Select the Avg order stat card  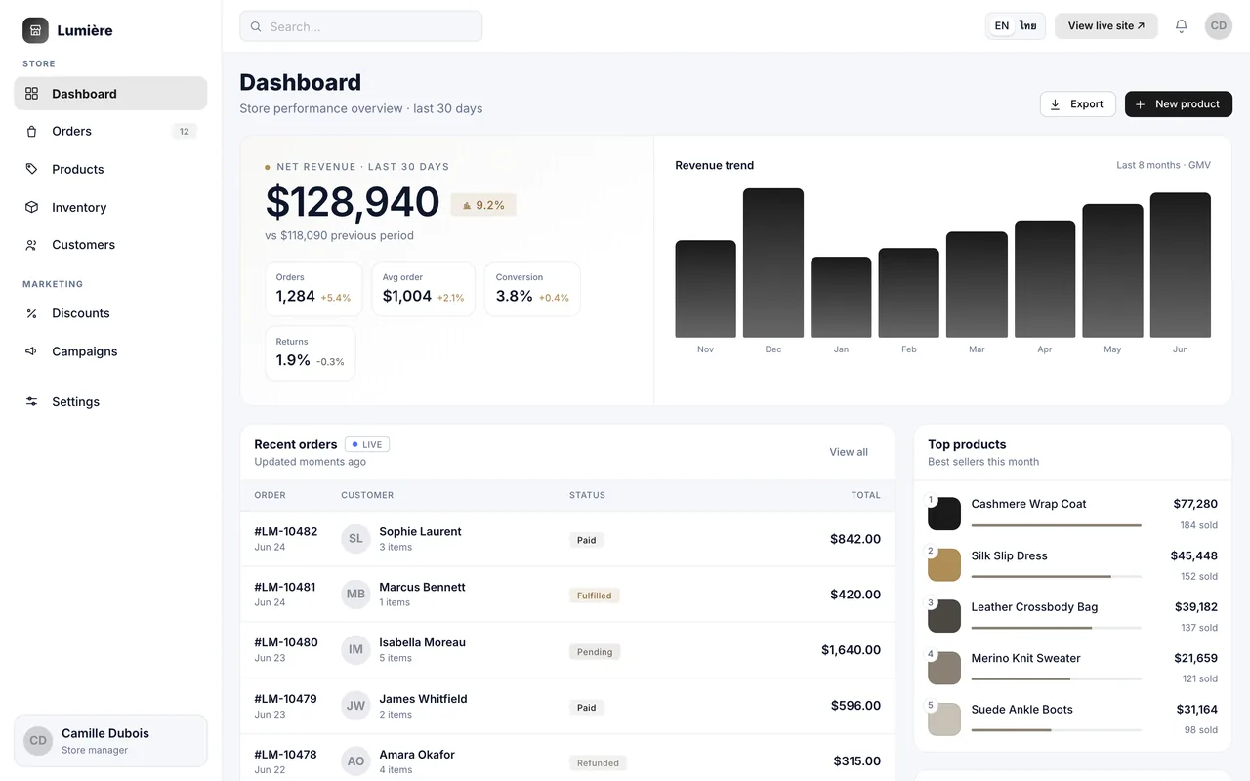pos(424,289)
